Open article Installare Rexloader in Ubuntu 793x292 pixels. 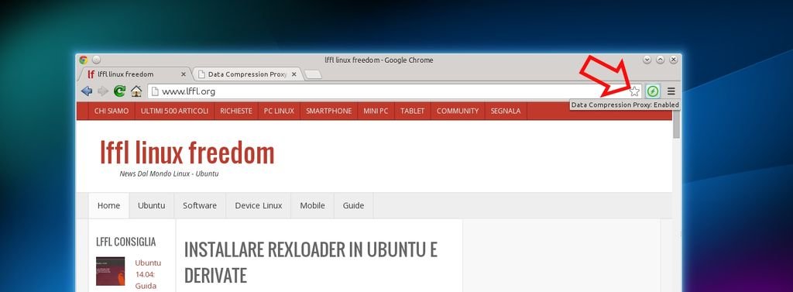pyautogui.click(x=311, y=262)
